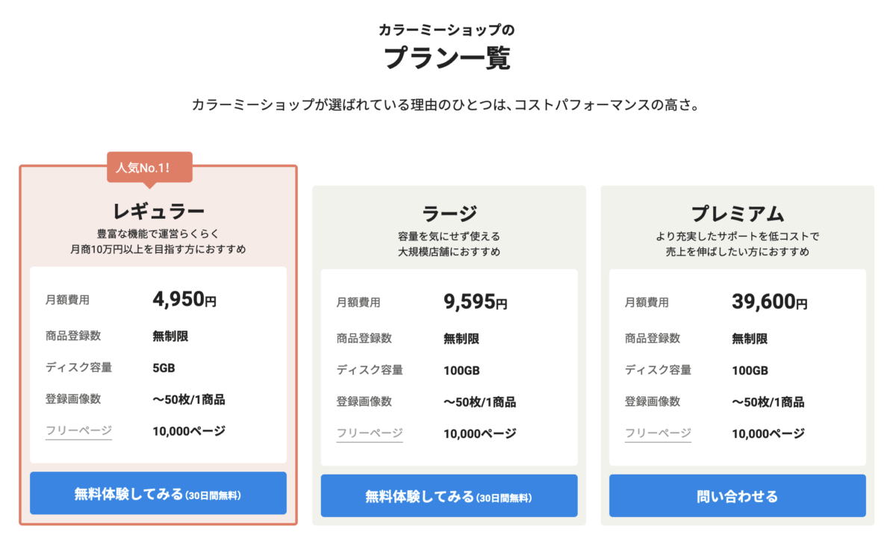This screenshot has height=535, width=896.
Task: Click the Regular plan free trial button
Action: click(158, 493)
